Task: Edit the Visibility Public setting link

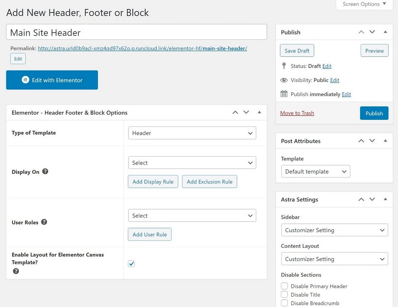Action: [335, 80]
